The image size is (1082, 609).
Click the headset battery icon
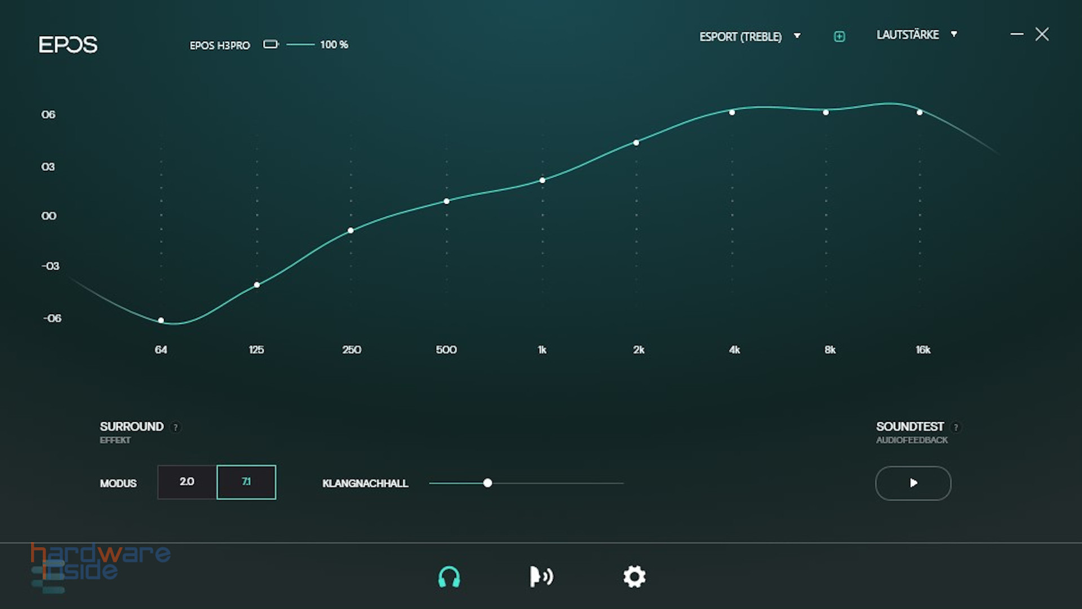click(x=271, y=45)
